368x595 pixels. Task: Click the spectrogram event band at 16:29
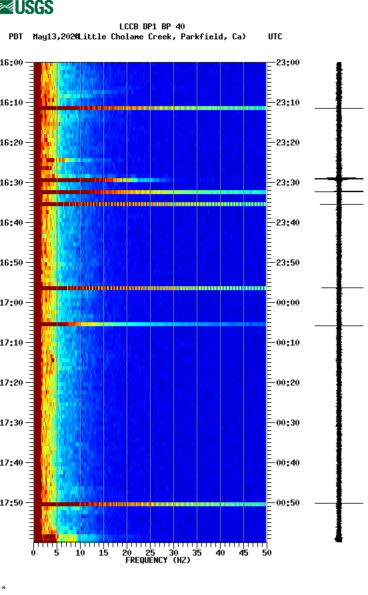(103, 180)
